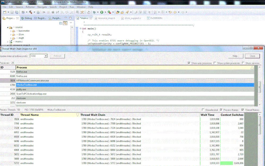Click the Suspend debug icon
Image resolution: width=265 pixels, height=166 pixels.
pyautogui.click(x=48, y=12)
